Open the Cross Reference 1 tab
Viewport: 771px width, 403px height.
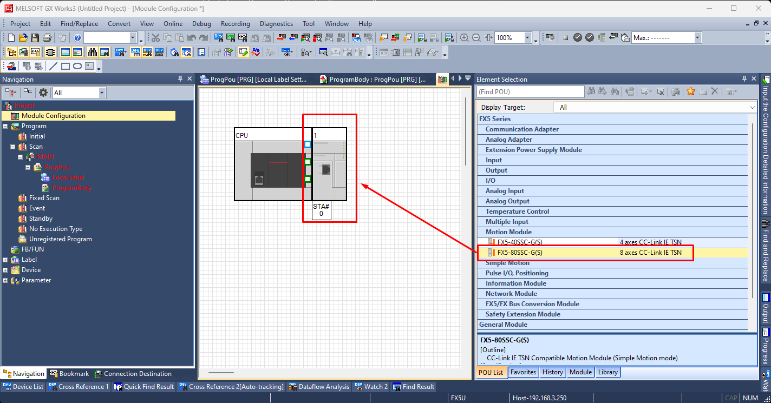[x=79, y=387]
